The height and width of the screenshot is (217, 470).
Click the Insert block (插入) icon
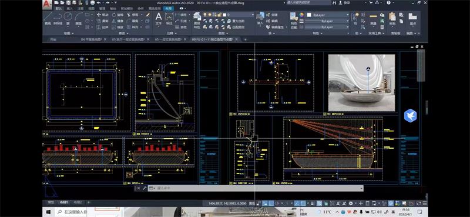[x=260, y=18]
